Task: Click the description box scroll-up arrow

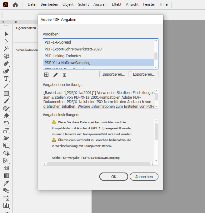Action: [x=157, y=91]
